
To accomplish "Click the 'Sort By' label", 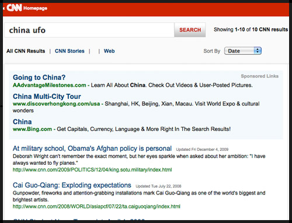I will [212, 51].
